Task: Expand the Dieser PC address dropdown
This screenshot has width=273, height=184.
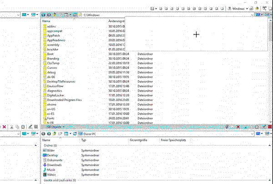Action: point(252,134)
